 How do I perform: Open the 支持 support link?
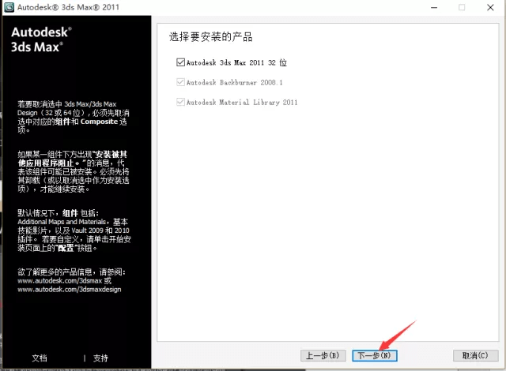click(x=100, y=358)
